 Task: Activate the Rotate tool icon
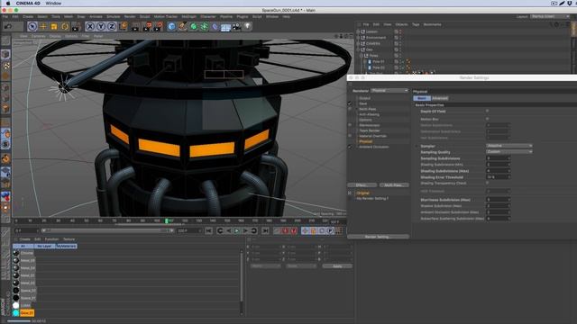[x=65, y=26]
